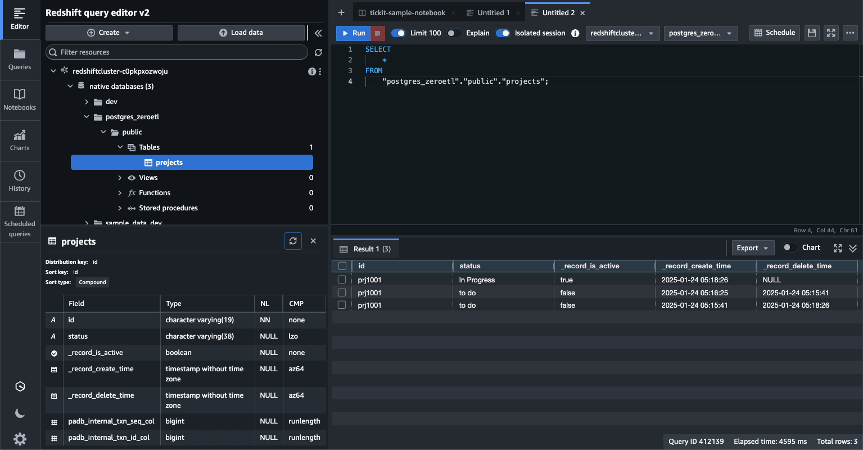Toggle the Limit 100 switch
This screenshot has width=863, height=450.
[398, 33]
